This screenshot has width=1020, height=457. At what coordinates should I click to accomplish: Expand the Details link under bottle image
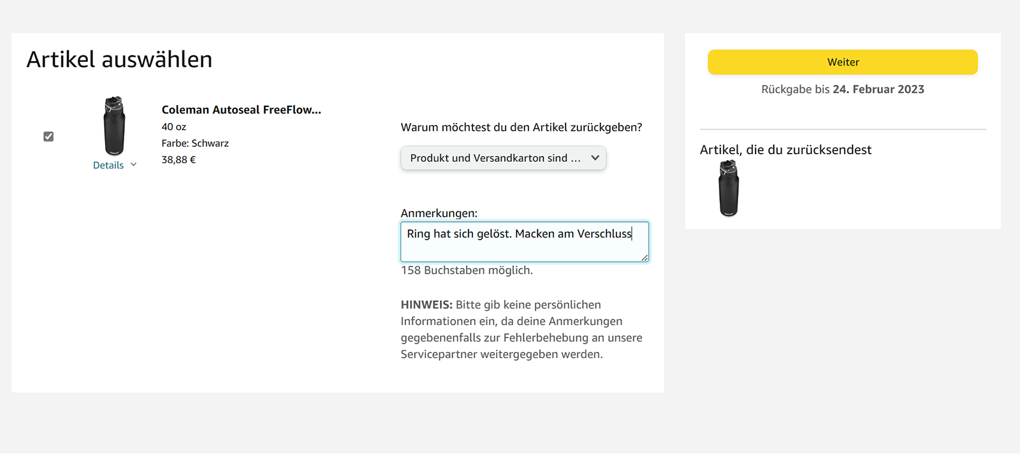115,165
